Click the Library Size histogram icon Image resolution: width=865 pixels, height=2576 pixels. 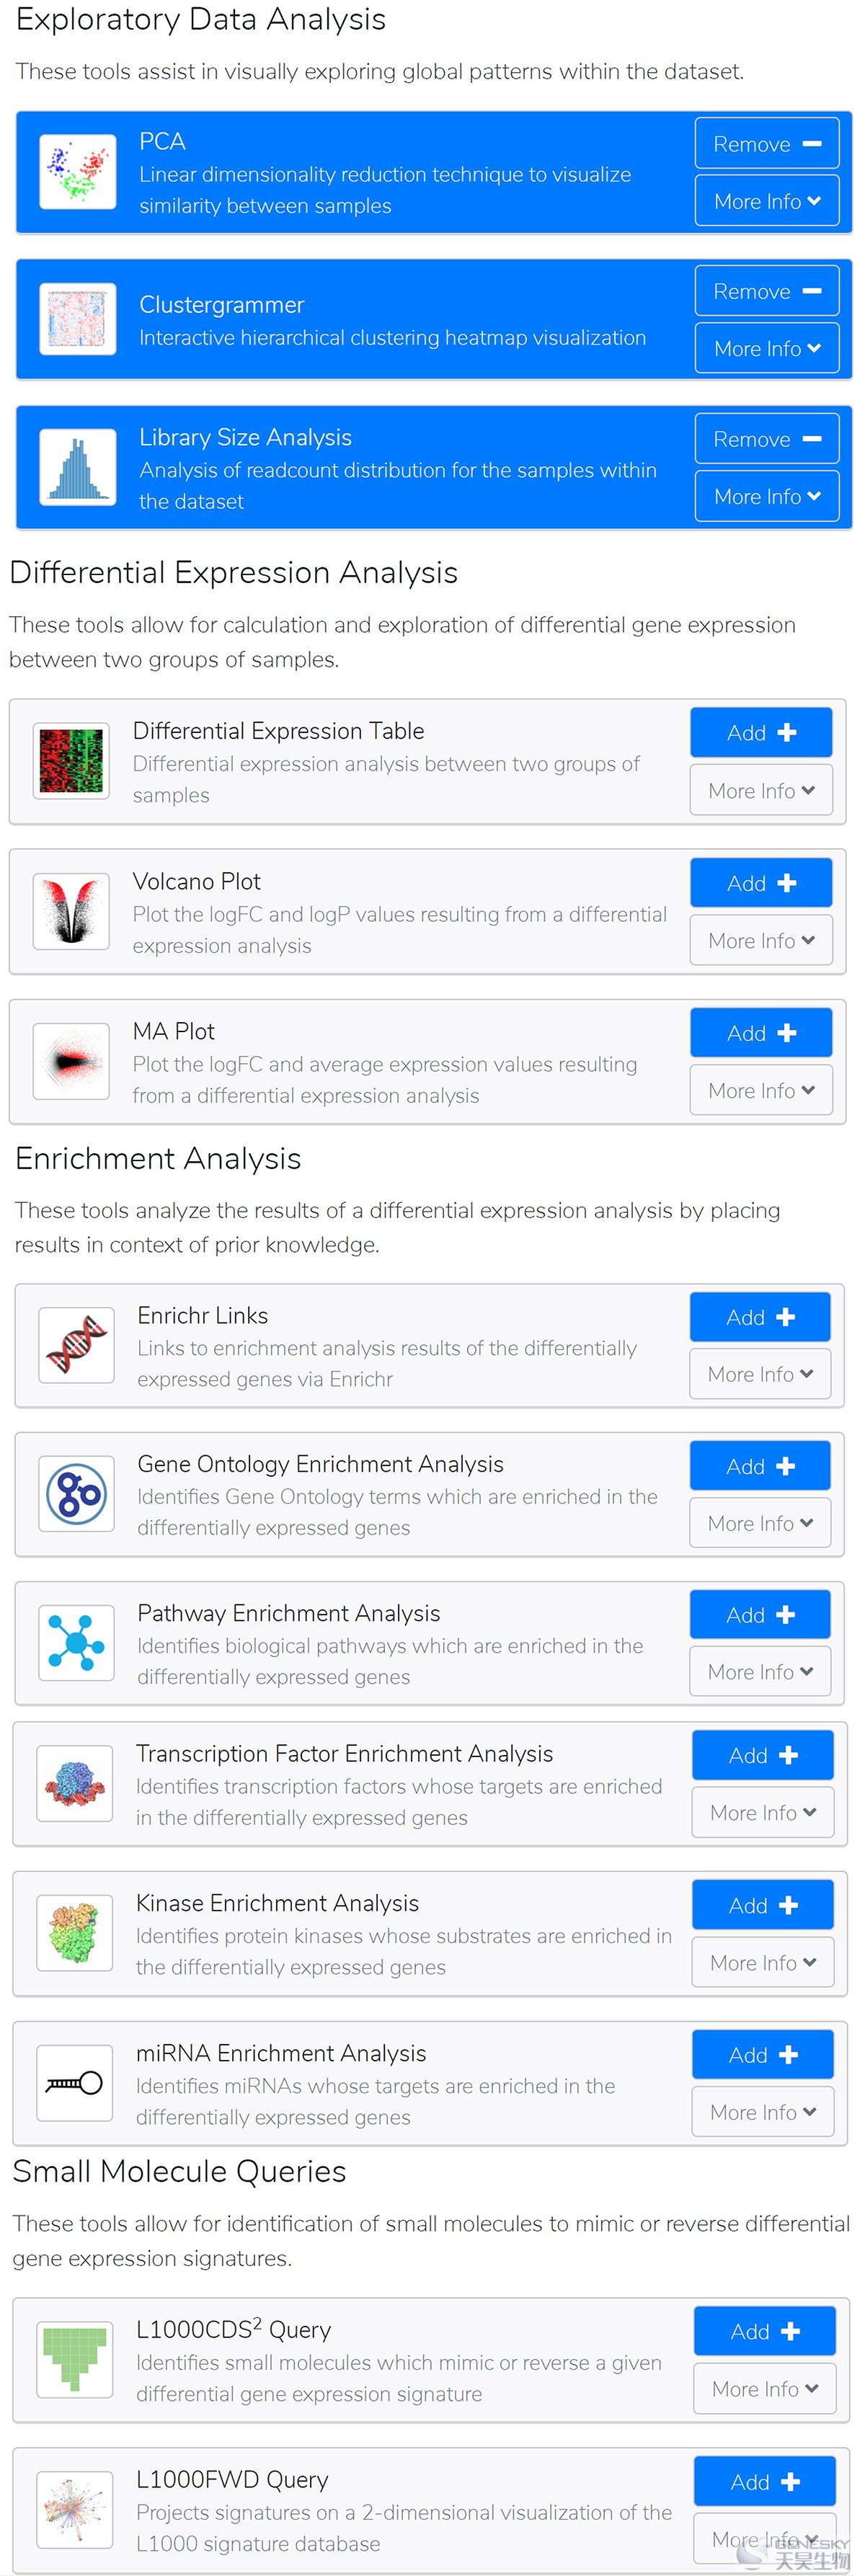point(77,467)
